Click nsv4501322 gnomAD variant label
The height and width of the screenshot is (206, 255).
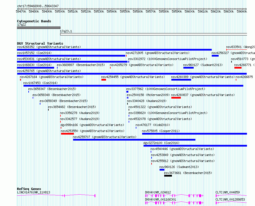[160, 107]
